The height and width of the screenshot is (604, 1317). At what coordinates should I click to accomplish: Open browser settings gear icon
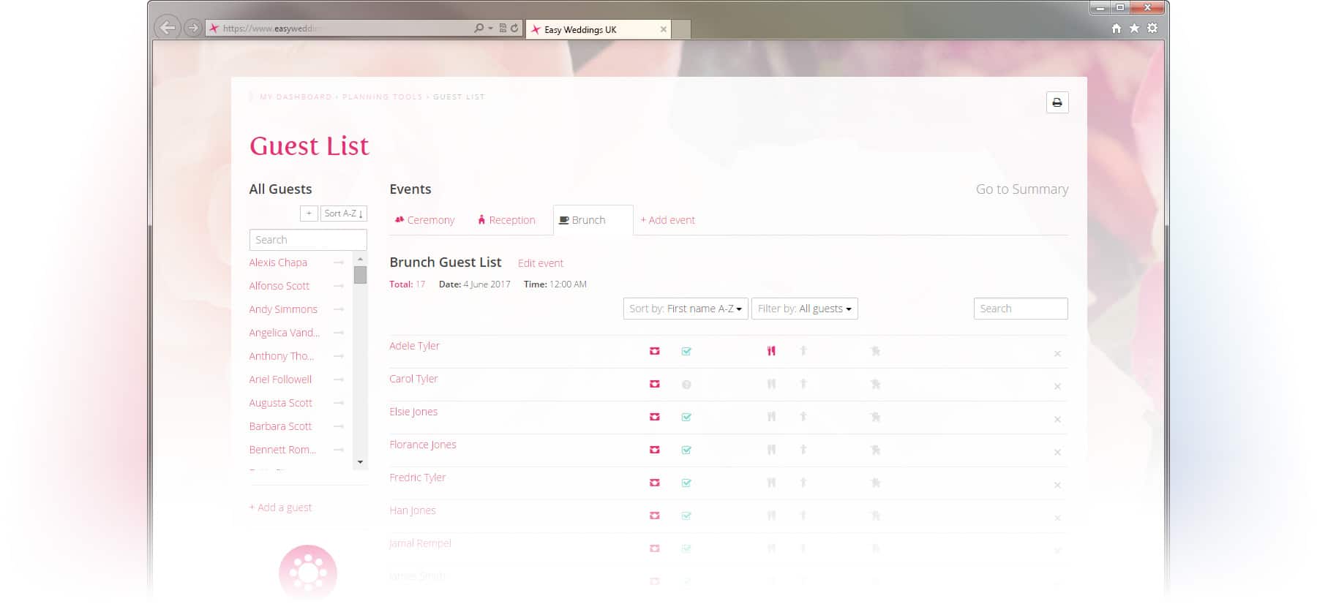(x=1152, y=29)
